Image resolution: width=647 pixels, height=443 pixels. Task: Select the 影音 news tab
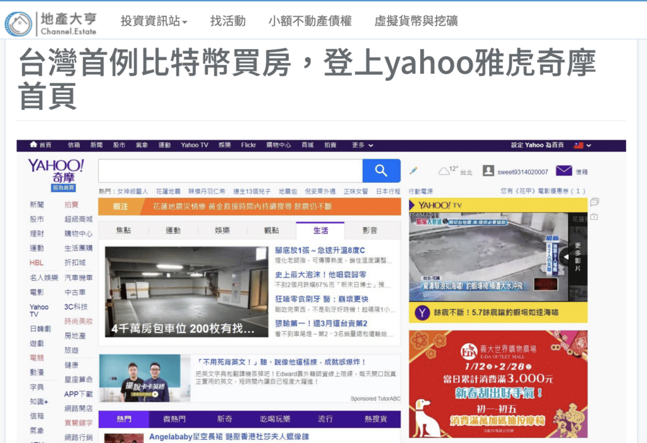tap(370, 231)
